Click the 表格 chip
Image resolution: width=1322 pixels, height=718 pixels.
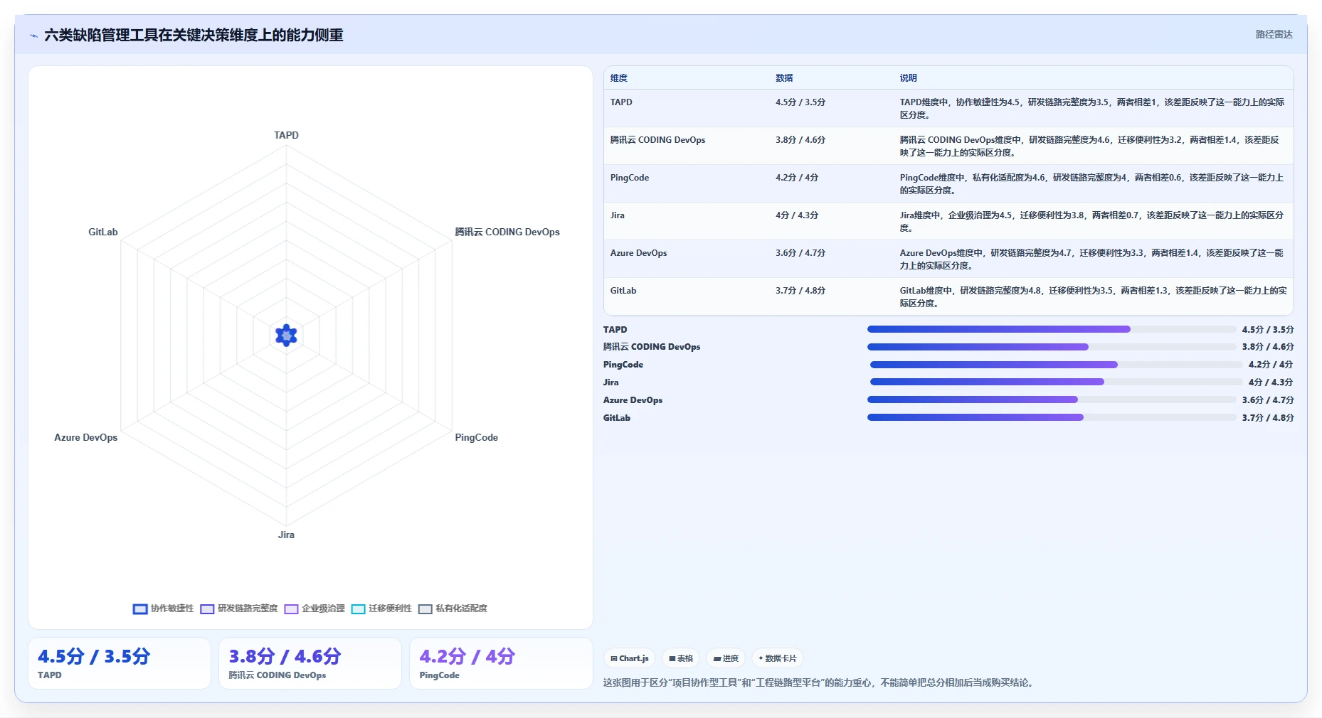tap(681, 658)
